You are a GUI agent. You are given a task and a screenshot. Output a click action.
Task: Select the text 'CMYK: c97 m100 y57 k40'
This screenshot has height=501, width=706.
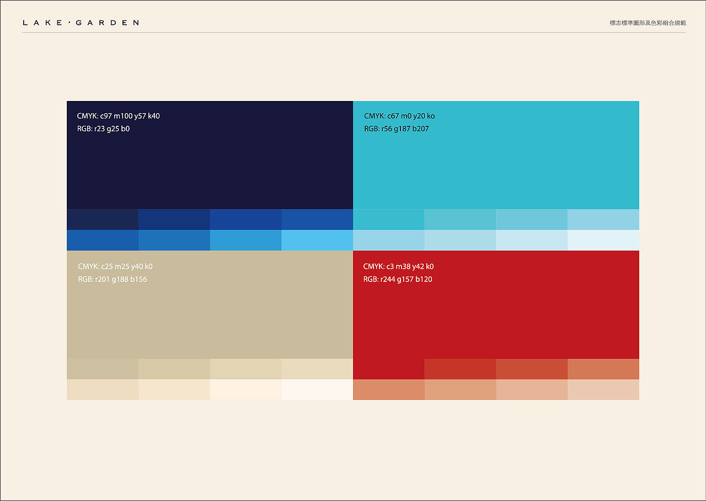pos(119,116)
